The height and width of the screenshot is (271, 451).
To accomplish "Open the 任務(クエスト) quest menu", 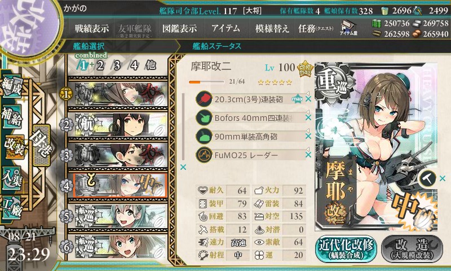I will (x=316, y=28).
